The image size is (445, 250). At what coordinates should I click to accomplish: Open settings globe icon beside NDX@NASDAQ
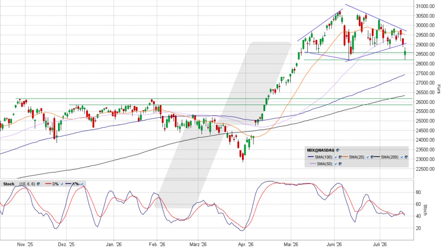tap(338, 150)
